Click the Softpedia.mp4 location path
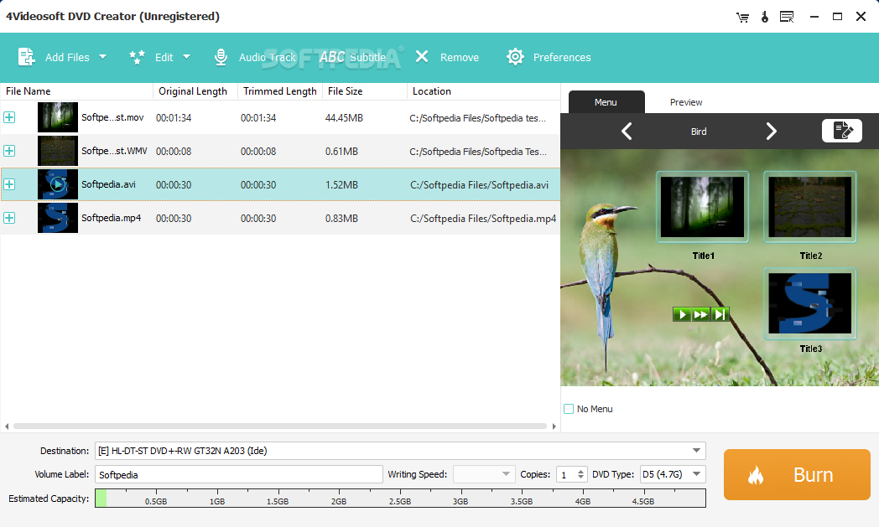 click(483, 219)
